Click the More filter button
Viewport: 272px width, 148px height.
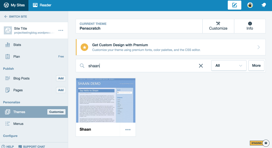point(256,65)
